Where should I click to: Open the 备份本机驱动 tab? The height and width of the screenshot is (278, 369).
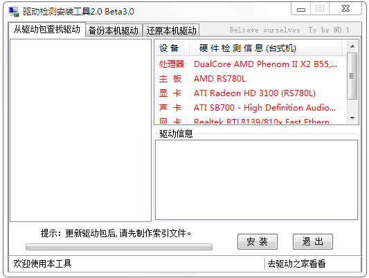[x=114, y=30]
